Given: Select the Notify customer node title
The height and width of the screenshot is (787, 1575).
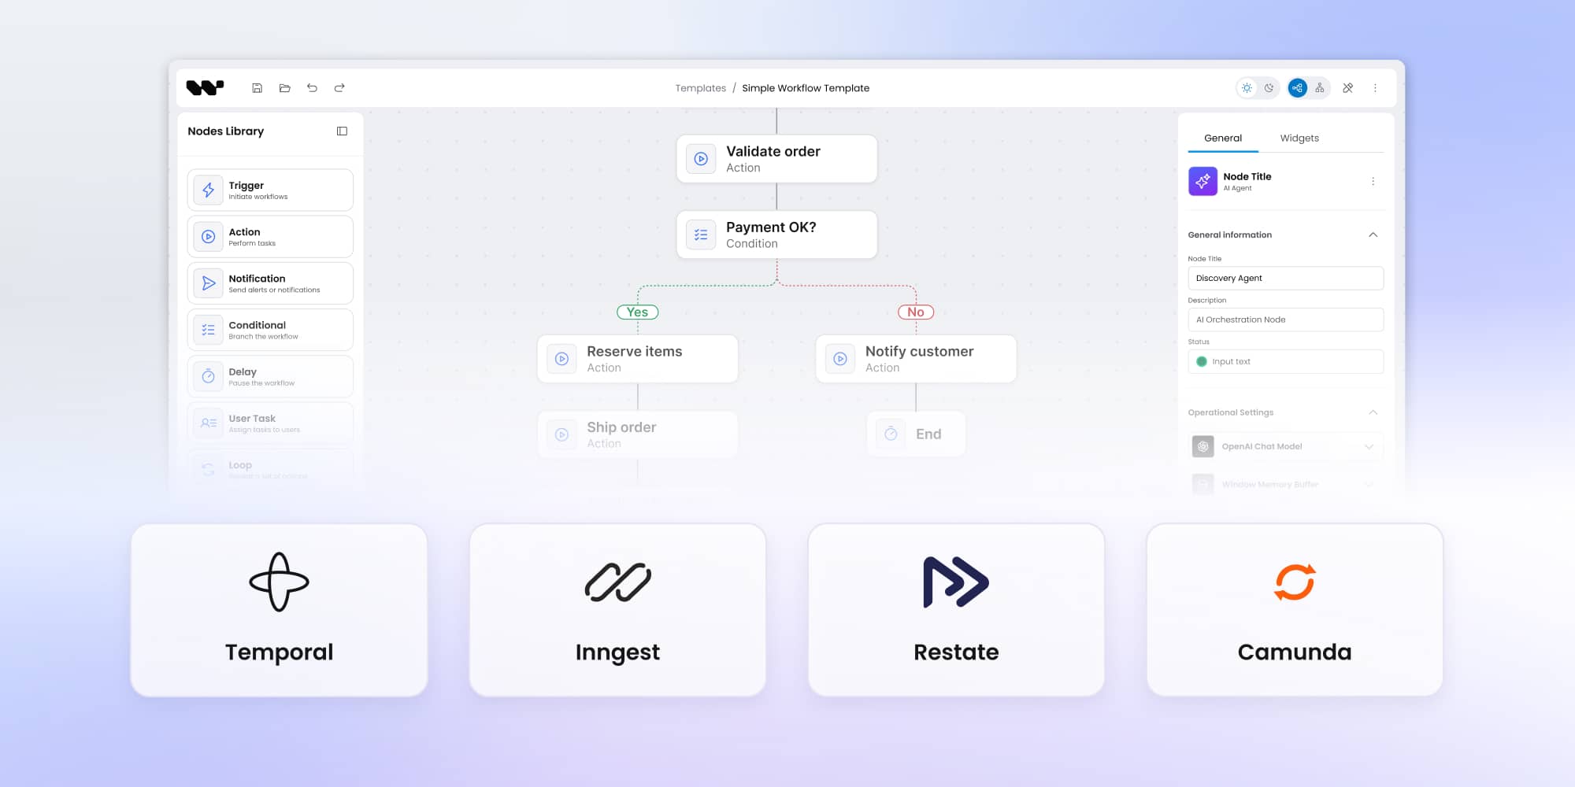Looking at the screenshot, I should point(919,351).
